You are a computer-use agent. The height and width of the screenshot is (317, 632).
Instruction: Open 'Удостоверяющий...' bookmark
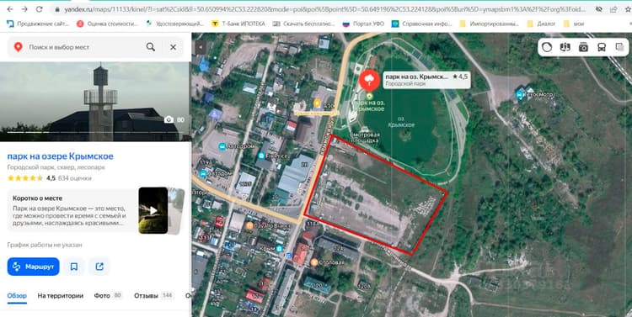click(175, 24)
